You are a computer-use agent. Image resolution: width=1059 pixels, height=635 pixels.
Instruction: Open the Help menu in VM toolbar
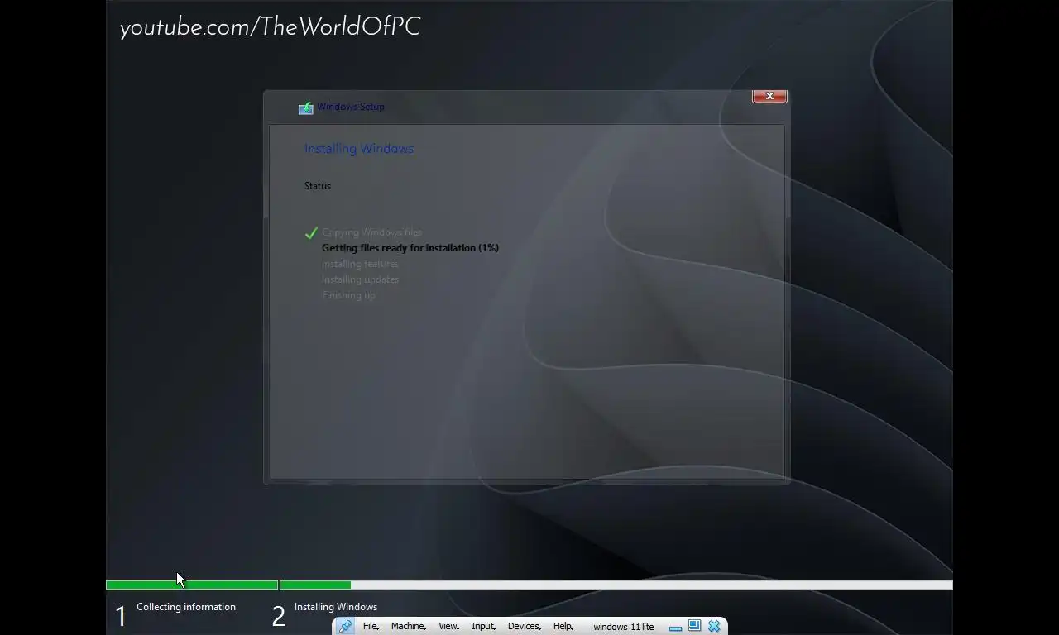click(563, 627)
